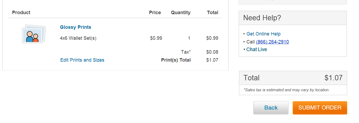Click the $0.99 unit price value
359x123 pixels.
156,38
